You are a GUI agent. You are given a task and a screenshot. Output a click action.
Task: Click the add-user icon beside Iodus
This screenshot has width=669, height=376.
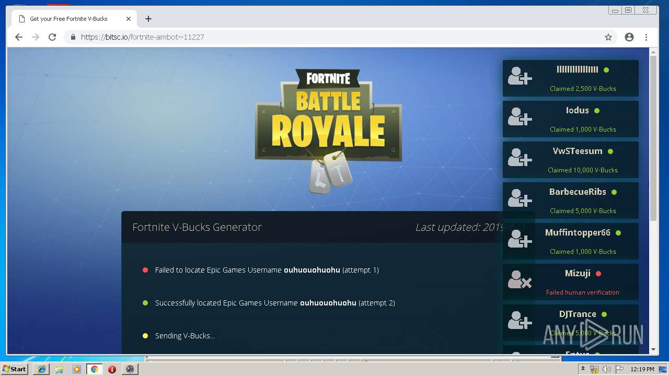point(520,117)
